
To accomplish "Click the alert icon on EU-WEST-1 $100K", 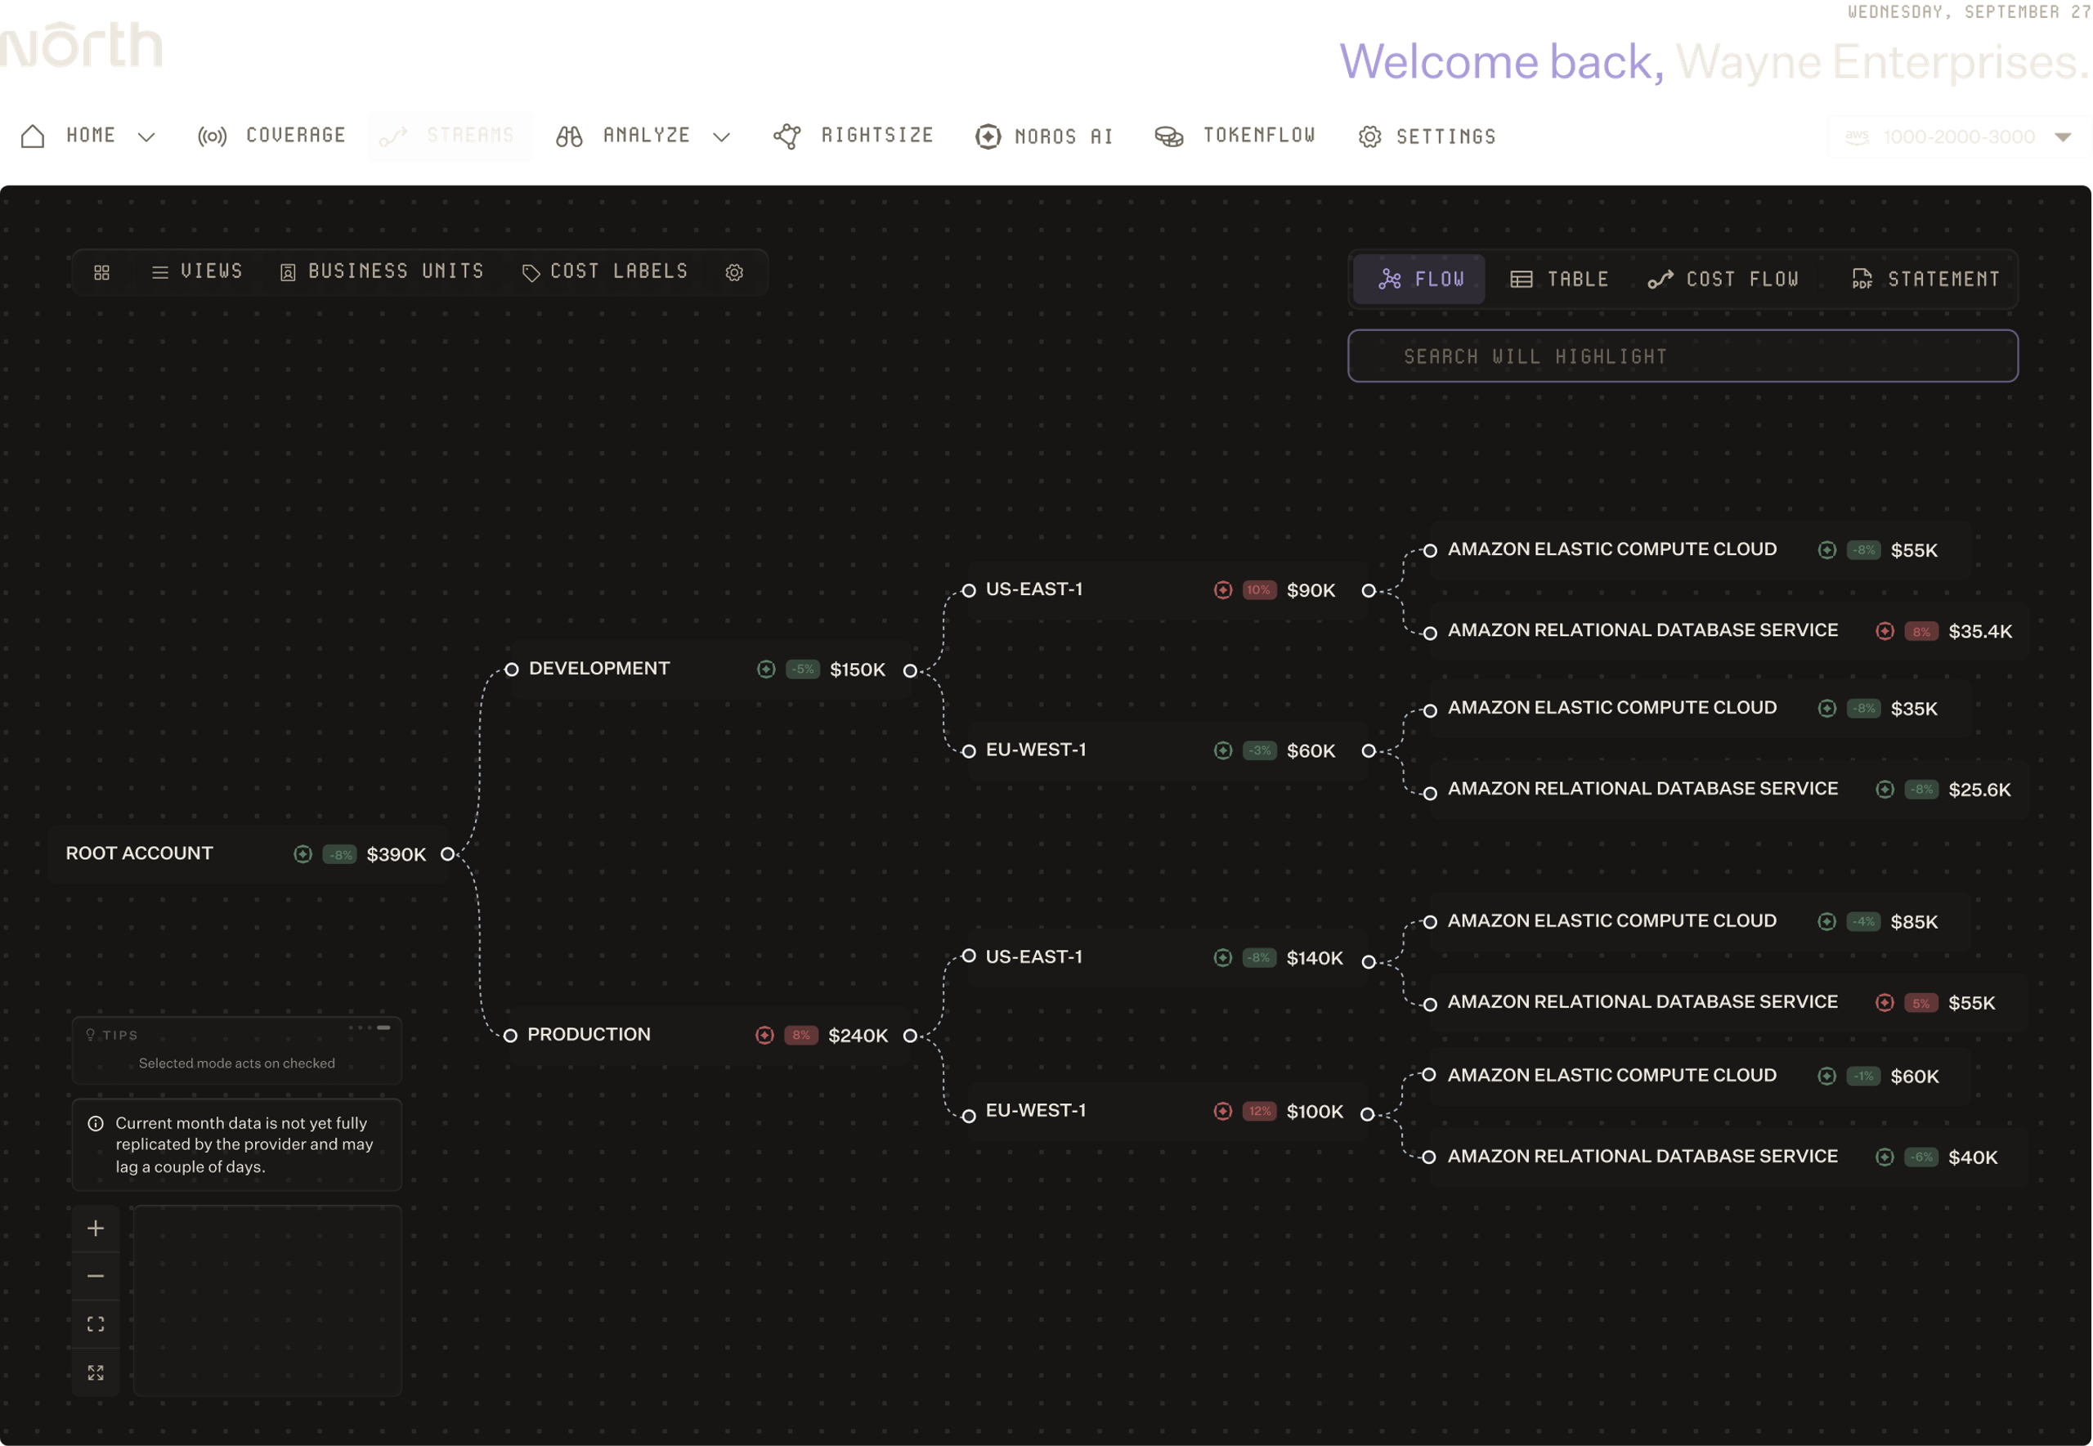I will pos(1223,1111).
